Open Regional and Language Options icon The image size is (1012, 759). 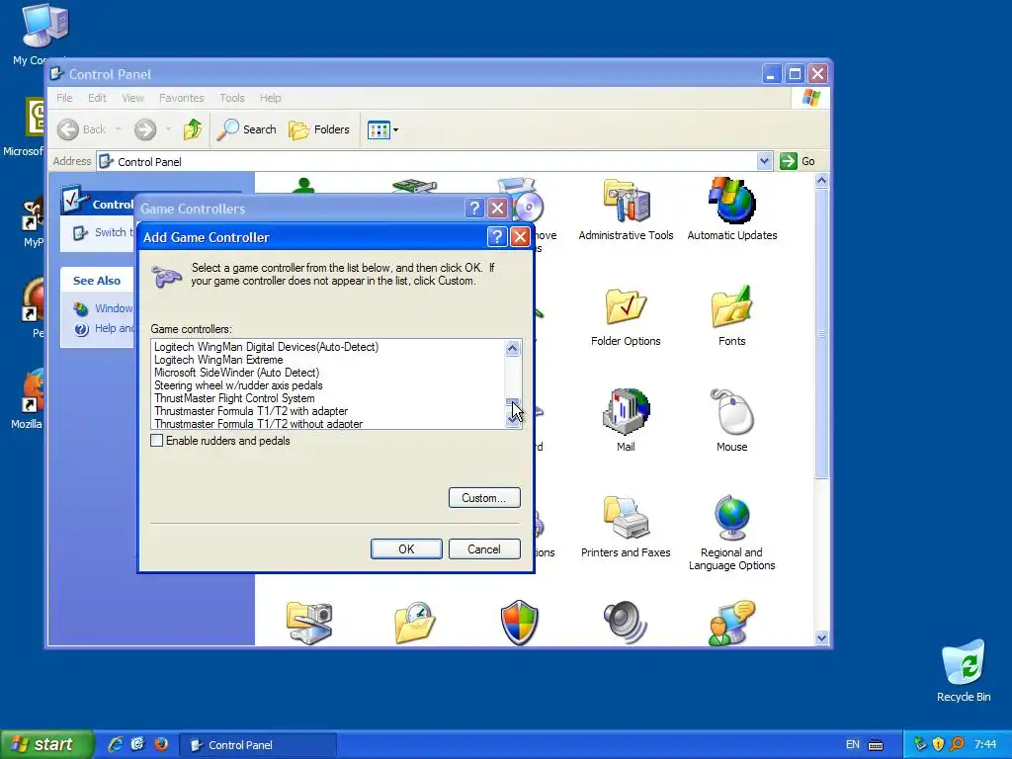pos(731,533)
